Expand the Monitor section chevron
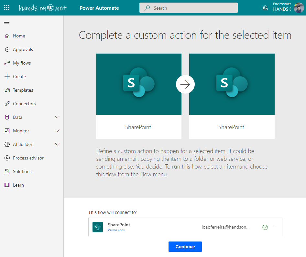 (x=57, y=131)
